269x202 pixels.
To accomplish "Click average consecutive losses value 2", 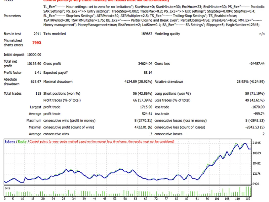I will 263,134.
